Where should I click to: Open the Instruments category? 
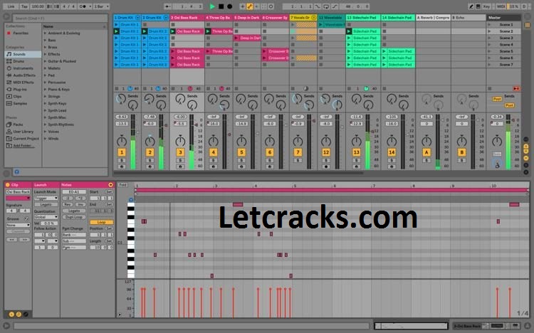[x=23, y=68]
